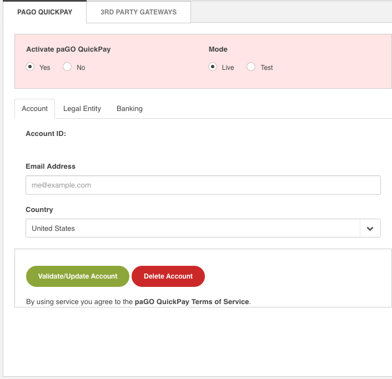Select No for Activate paGO QuickPay
This screenshot has height=379, width=392.
[x=67, y=67]
